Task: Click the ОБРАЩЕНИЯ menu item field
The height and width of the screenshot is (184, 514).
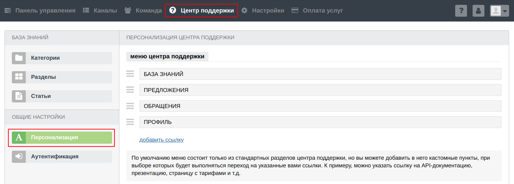Action: tap(320, 106)
